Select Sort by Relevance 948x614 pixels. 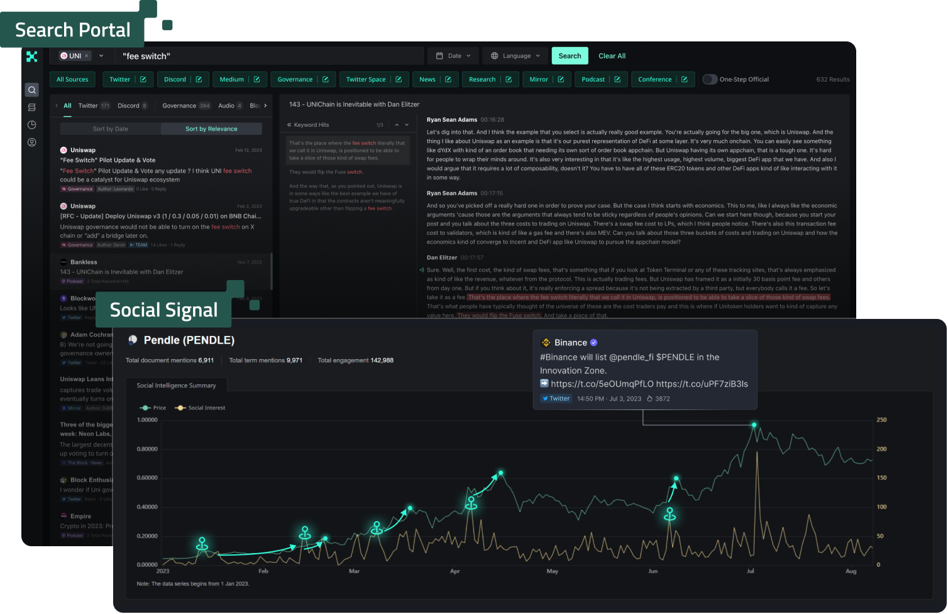click(x=211, y=128)
